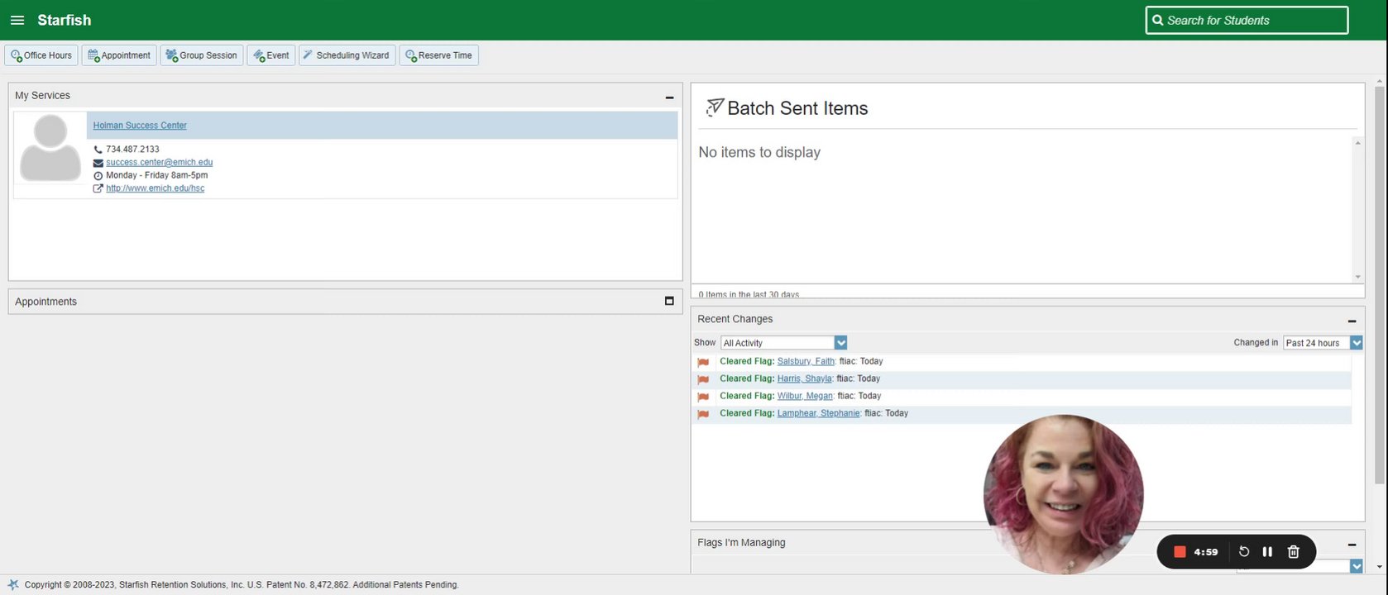Pause the screen recording
Screen dimensions: 1388x595
point(1267,552)
